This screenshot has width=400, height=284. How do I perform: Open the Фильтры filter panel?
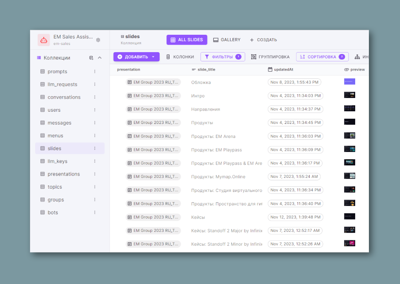pyautogui.click(x=223, y=57)
